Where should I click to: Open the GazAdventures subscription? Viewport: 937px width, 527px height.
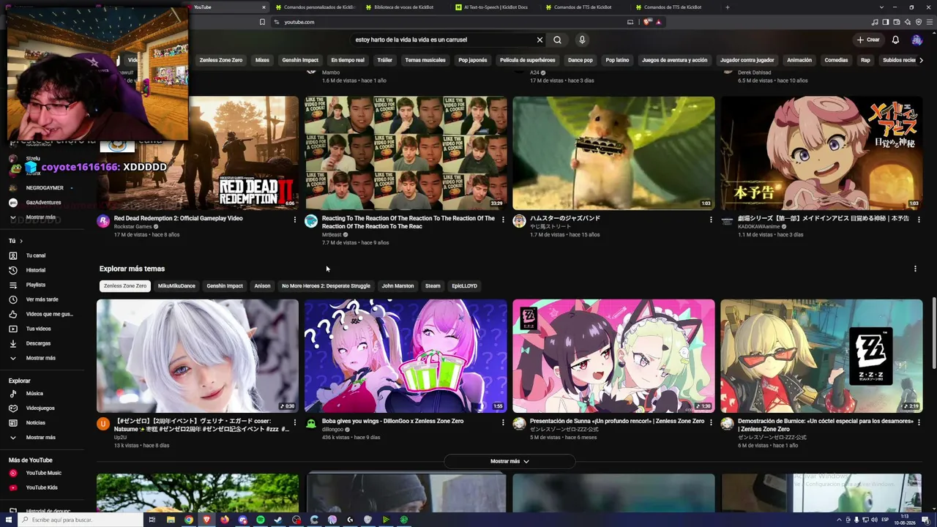(x=43, y=202)
